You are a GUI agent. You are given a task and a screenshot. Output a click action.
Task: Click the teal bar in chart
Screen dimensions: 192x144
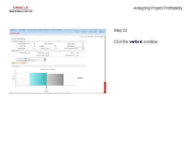pyautogui.click(x=38, y=79)
